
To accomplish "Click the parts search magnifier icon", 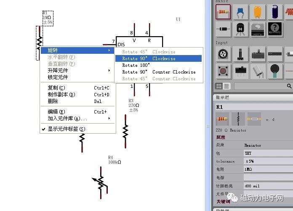I will coord(289,86).
